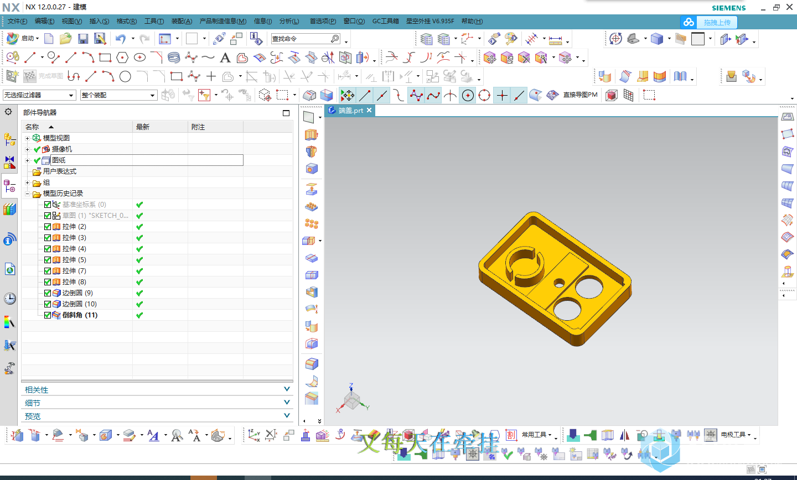The width and height of the screenshot is (797, 480).
Task: Select the Circle tool in sketch toolbar
Action: (x=125, y=76)
